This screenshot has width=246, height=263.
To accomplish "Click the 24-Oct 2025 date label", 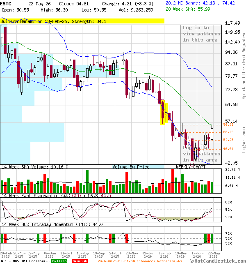I will [x=115, y=255].
